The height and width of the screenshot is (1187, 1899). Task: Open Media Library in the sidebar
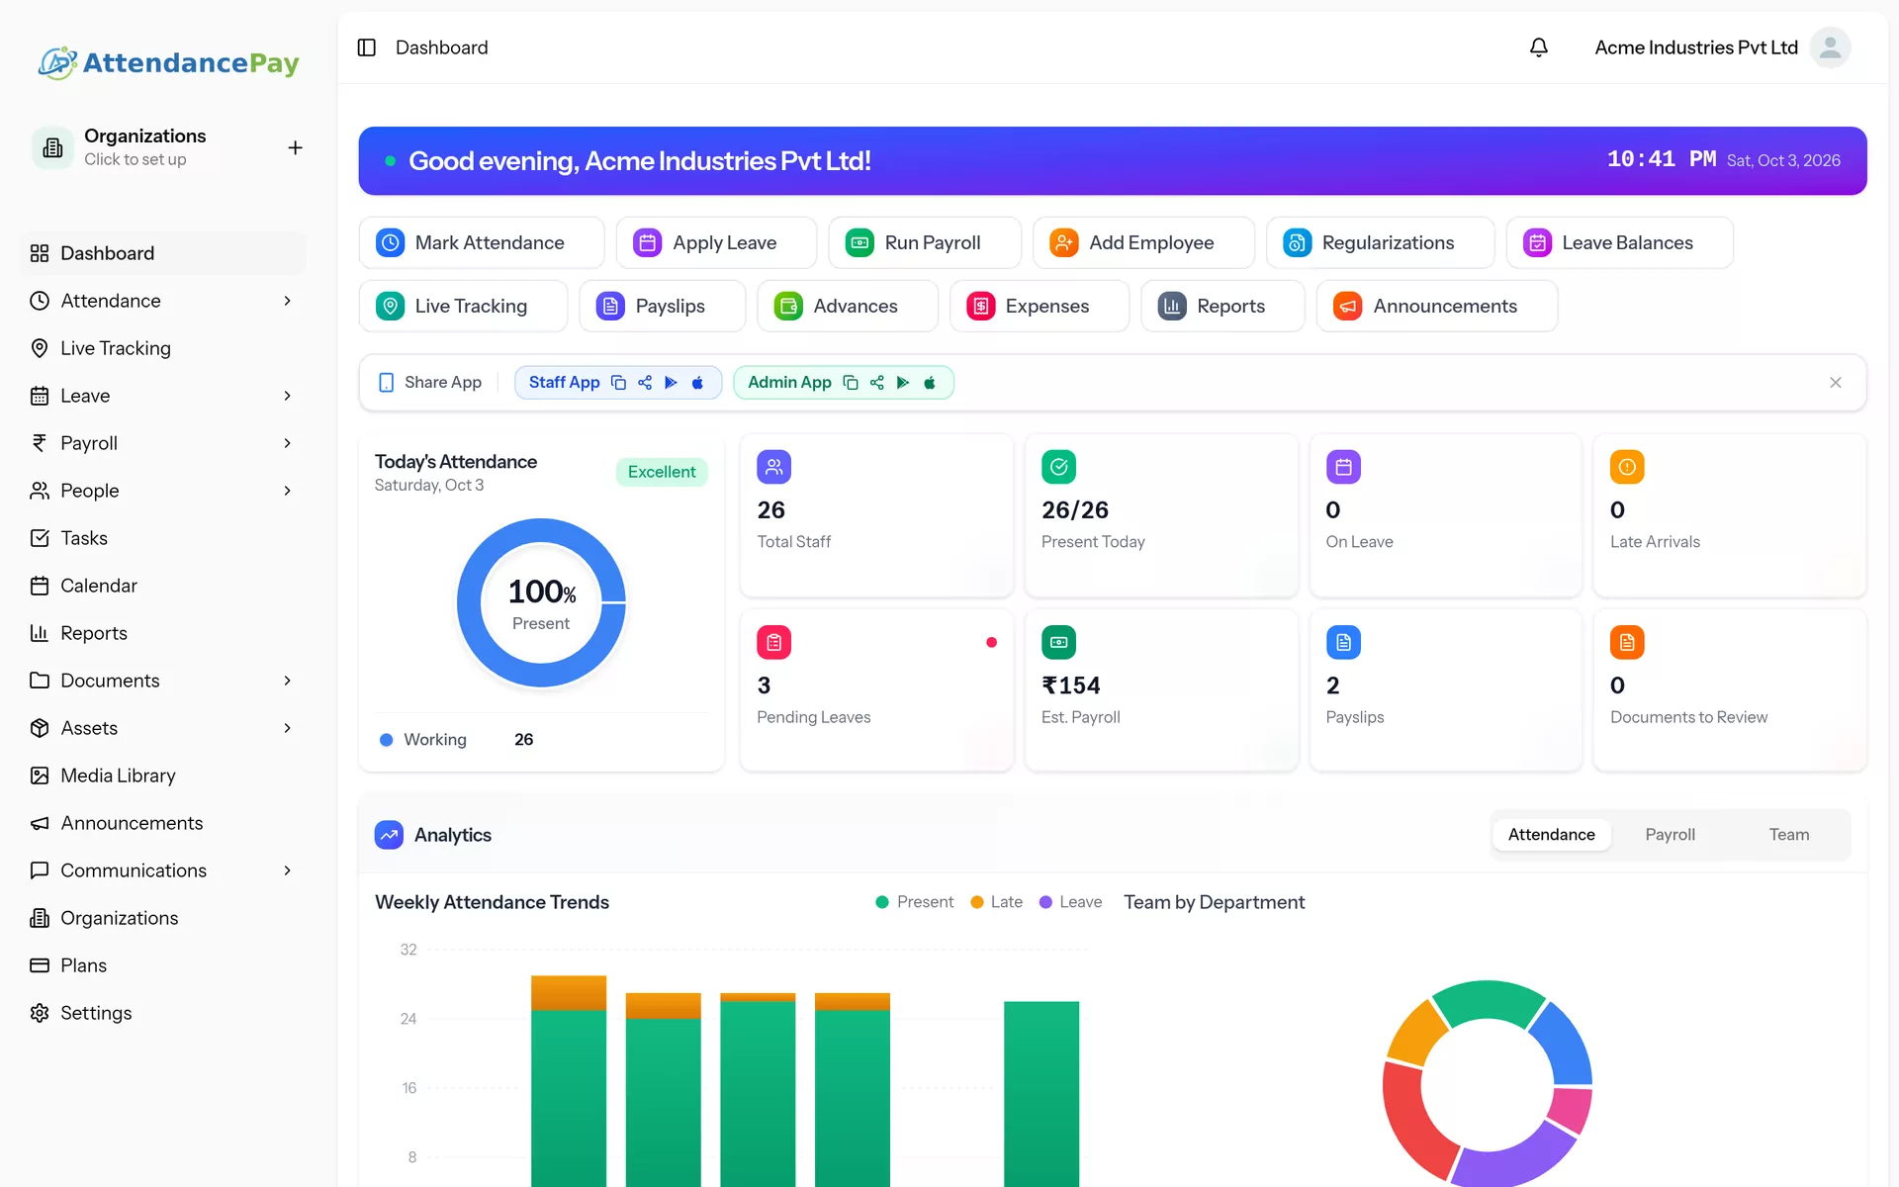click(163, 776)
